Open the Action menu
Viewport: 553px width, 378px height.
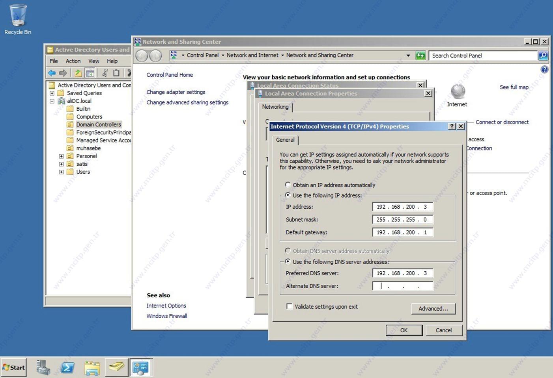[73, 61]
